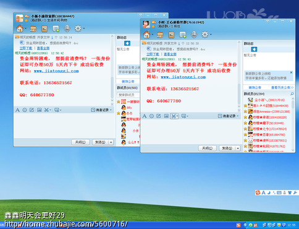Open the settings gear in left window toolbar
The image size is (299, 229).
tap(78, 28)
